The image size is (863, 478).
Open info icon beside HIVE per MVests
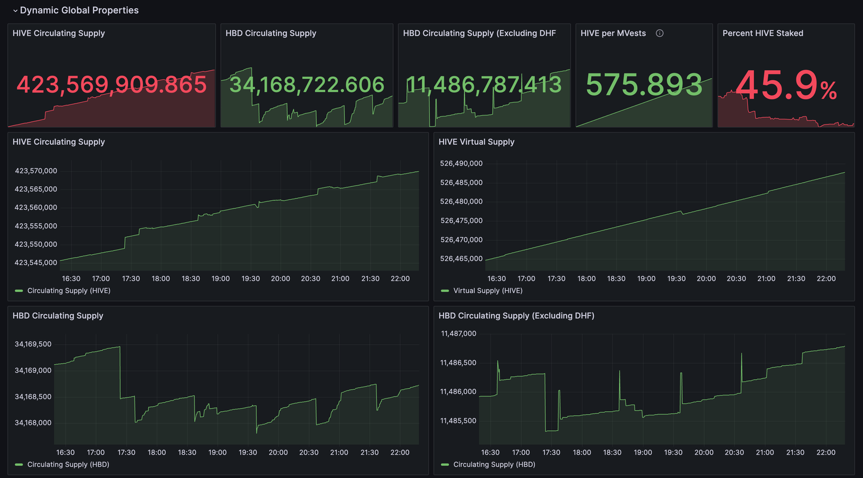tap(660, 33)
